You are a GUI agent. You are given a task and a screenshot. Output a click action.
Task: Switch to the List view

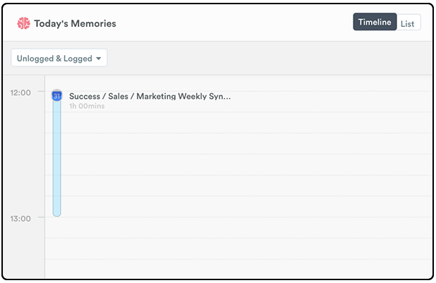click(408, 24)
